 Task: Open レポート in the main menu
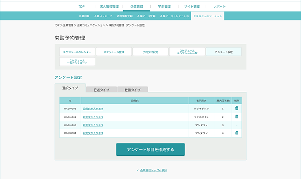[x=220, y=6]
